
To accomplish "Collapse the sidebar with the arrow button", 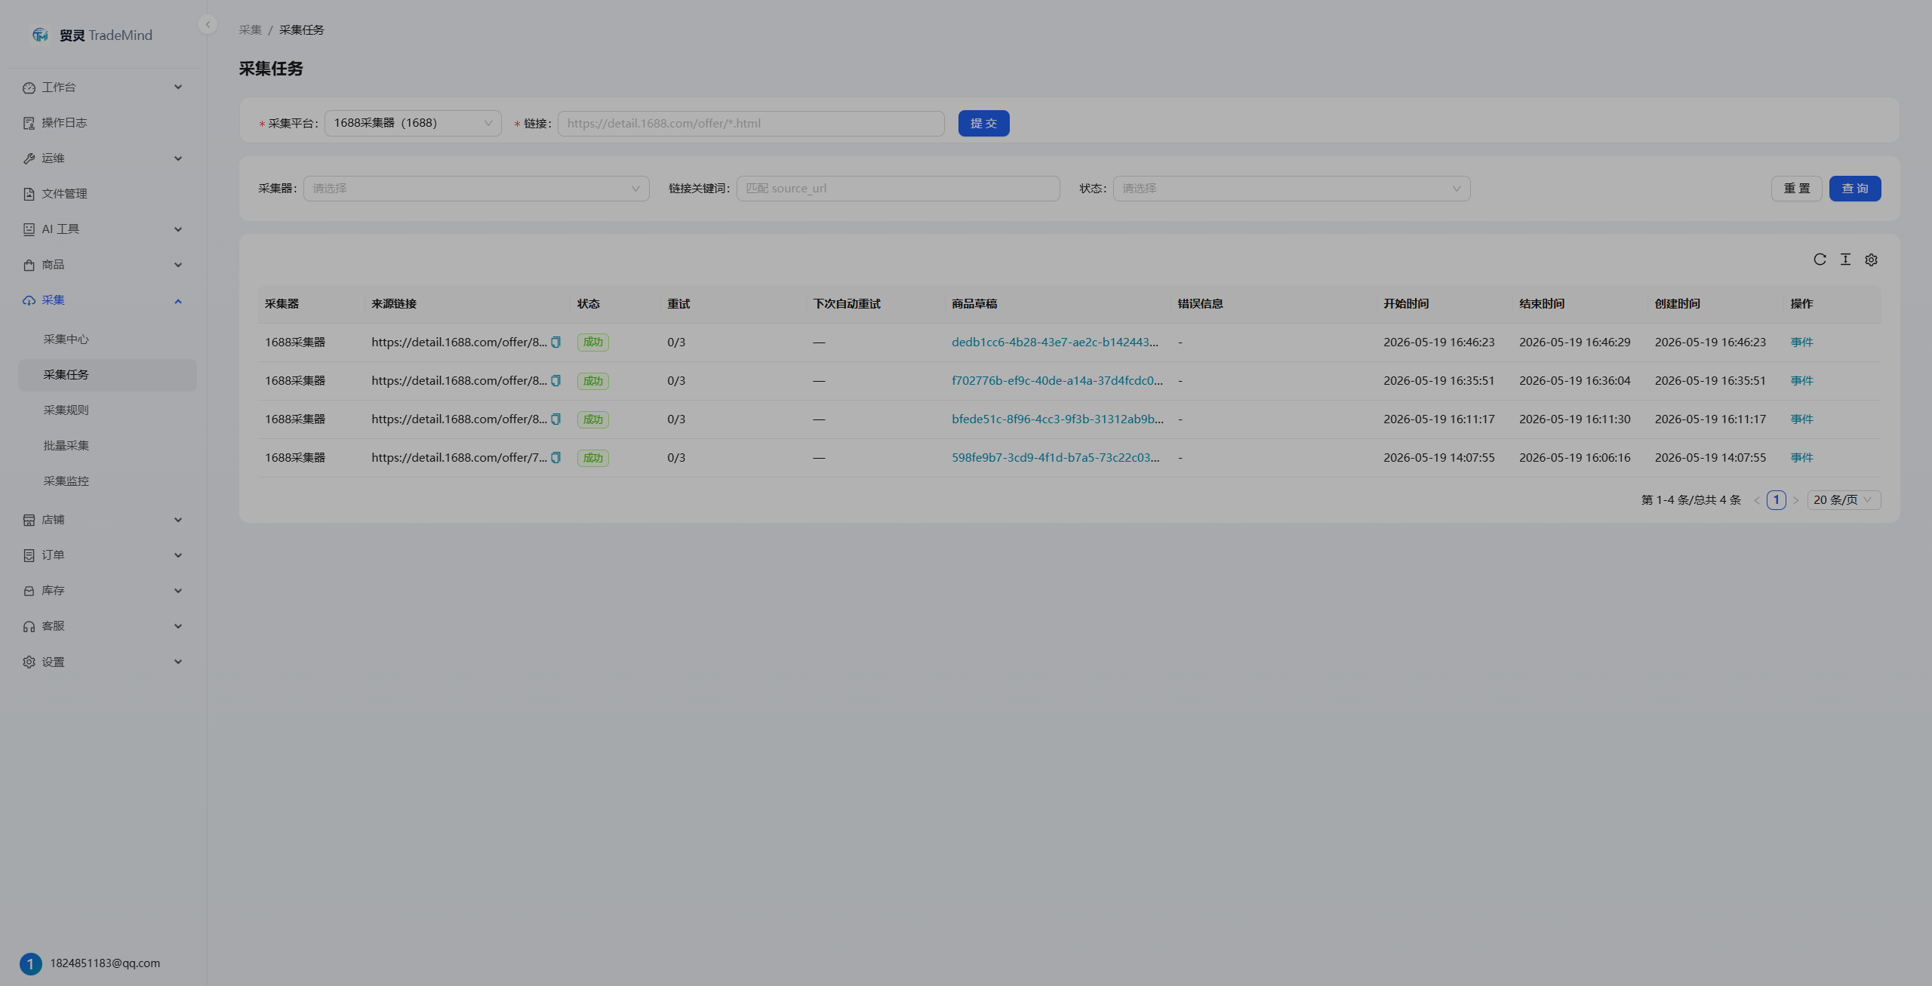I will 208,24.
